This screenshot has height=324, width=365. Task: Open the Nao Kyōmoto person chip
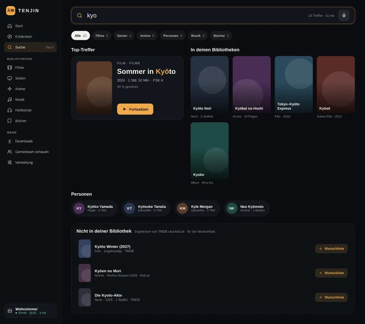[x=247, y=208]
